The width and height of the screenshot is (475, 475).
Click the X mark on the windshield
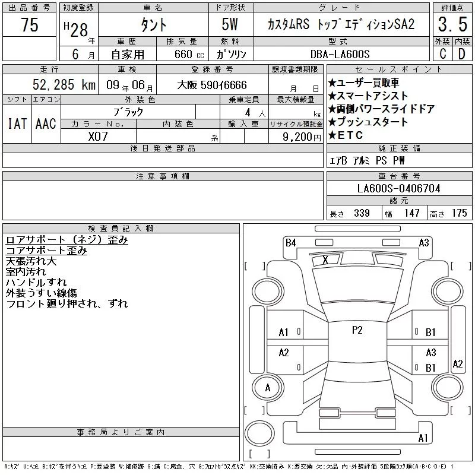325,260
